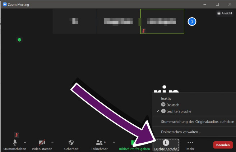Screen dimensions: 236x152
Task: Click the Leichte Sprache interpretation button
Action: 166,145
